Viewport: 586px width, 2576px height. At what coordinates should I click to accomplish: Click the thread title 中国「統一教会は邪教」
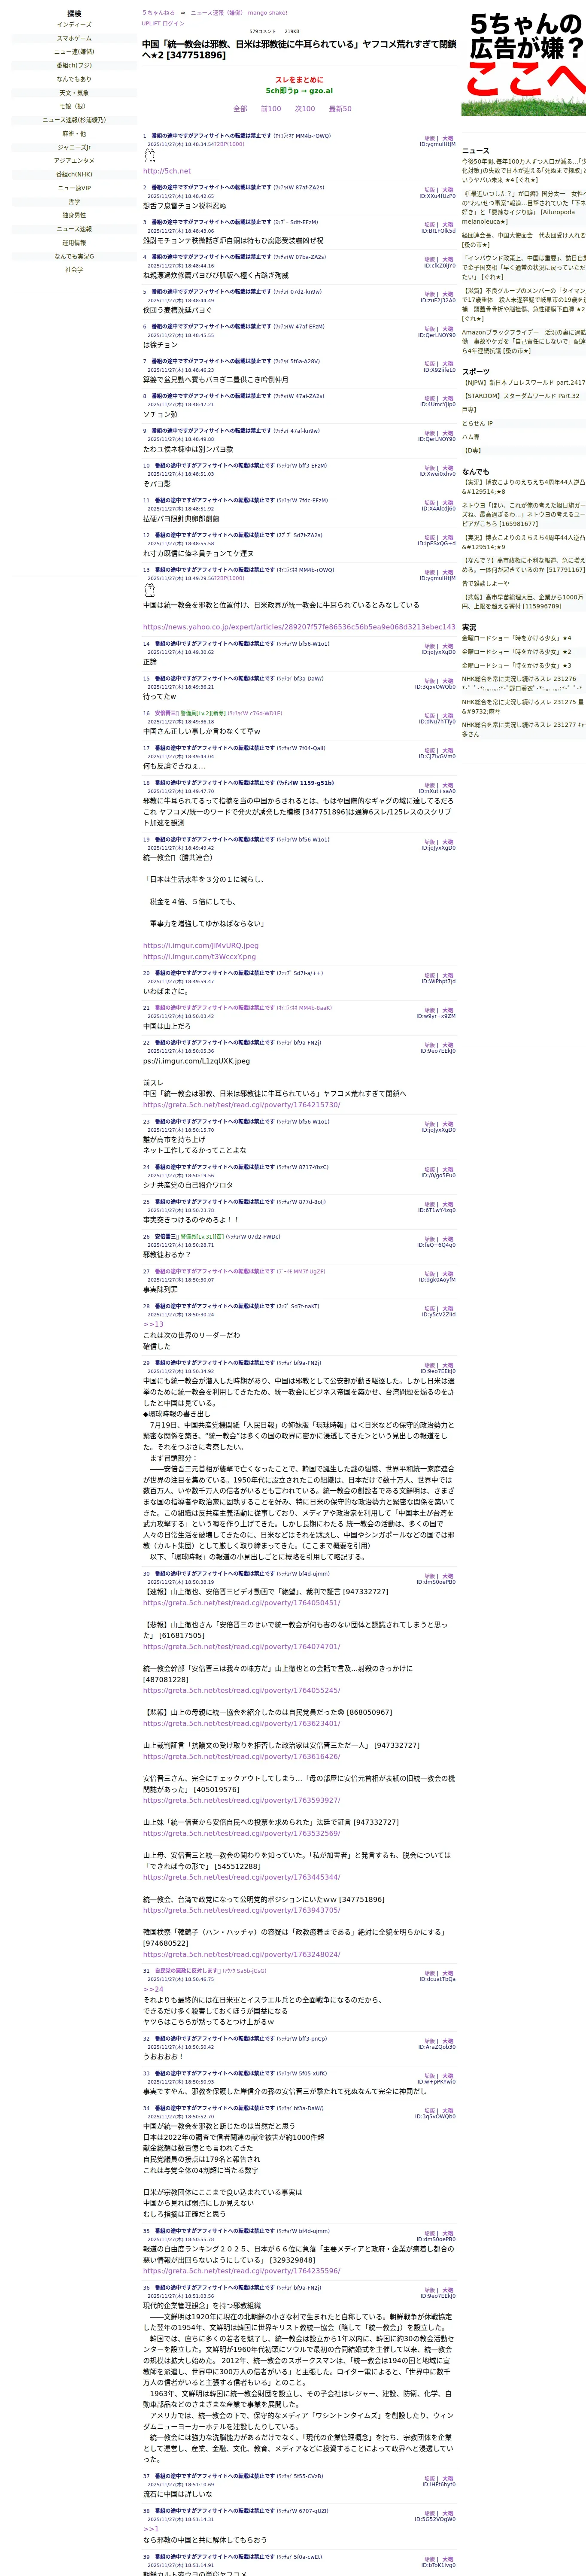299,50
